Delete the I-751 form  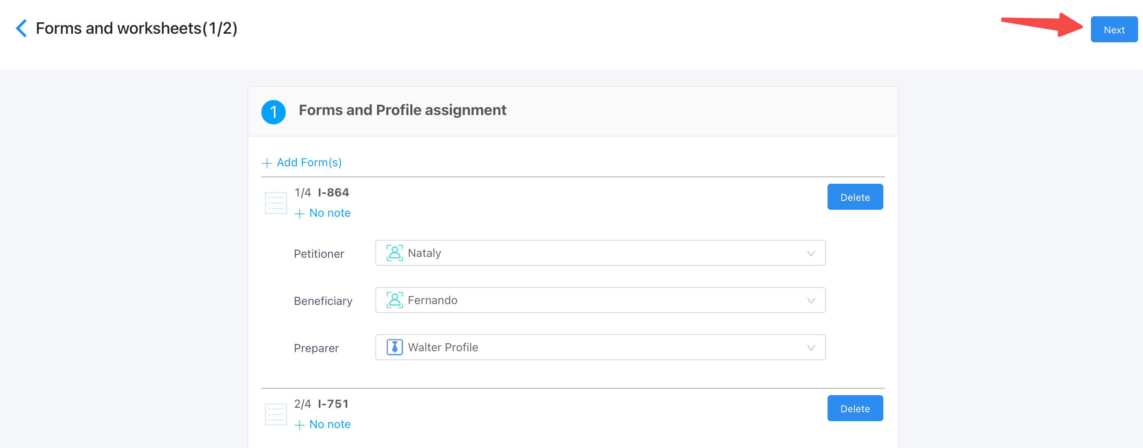pyautogui.click(x=854, y=409)
